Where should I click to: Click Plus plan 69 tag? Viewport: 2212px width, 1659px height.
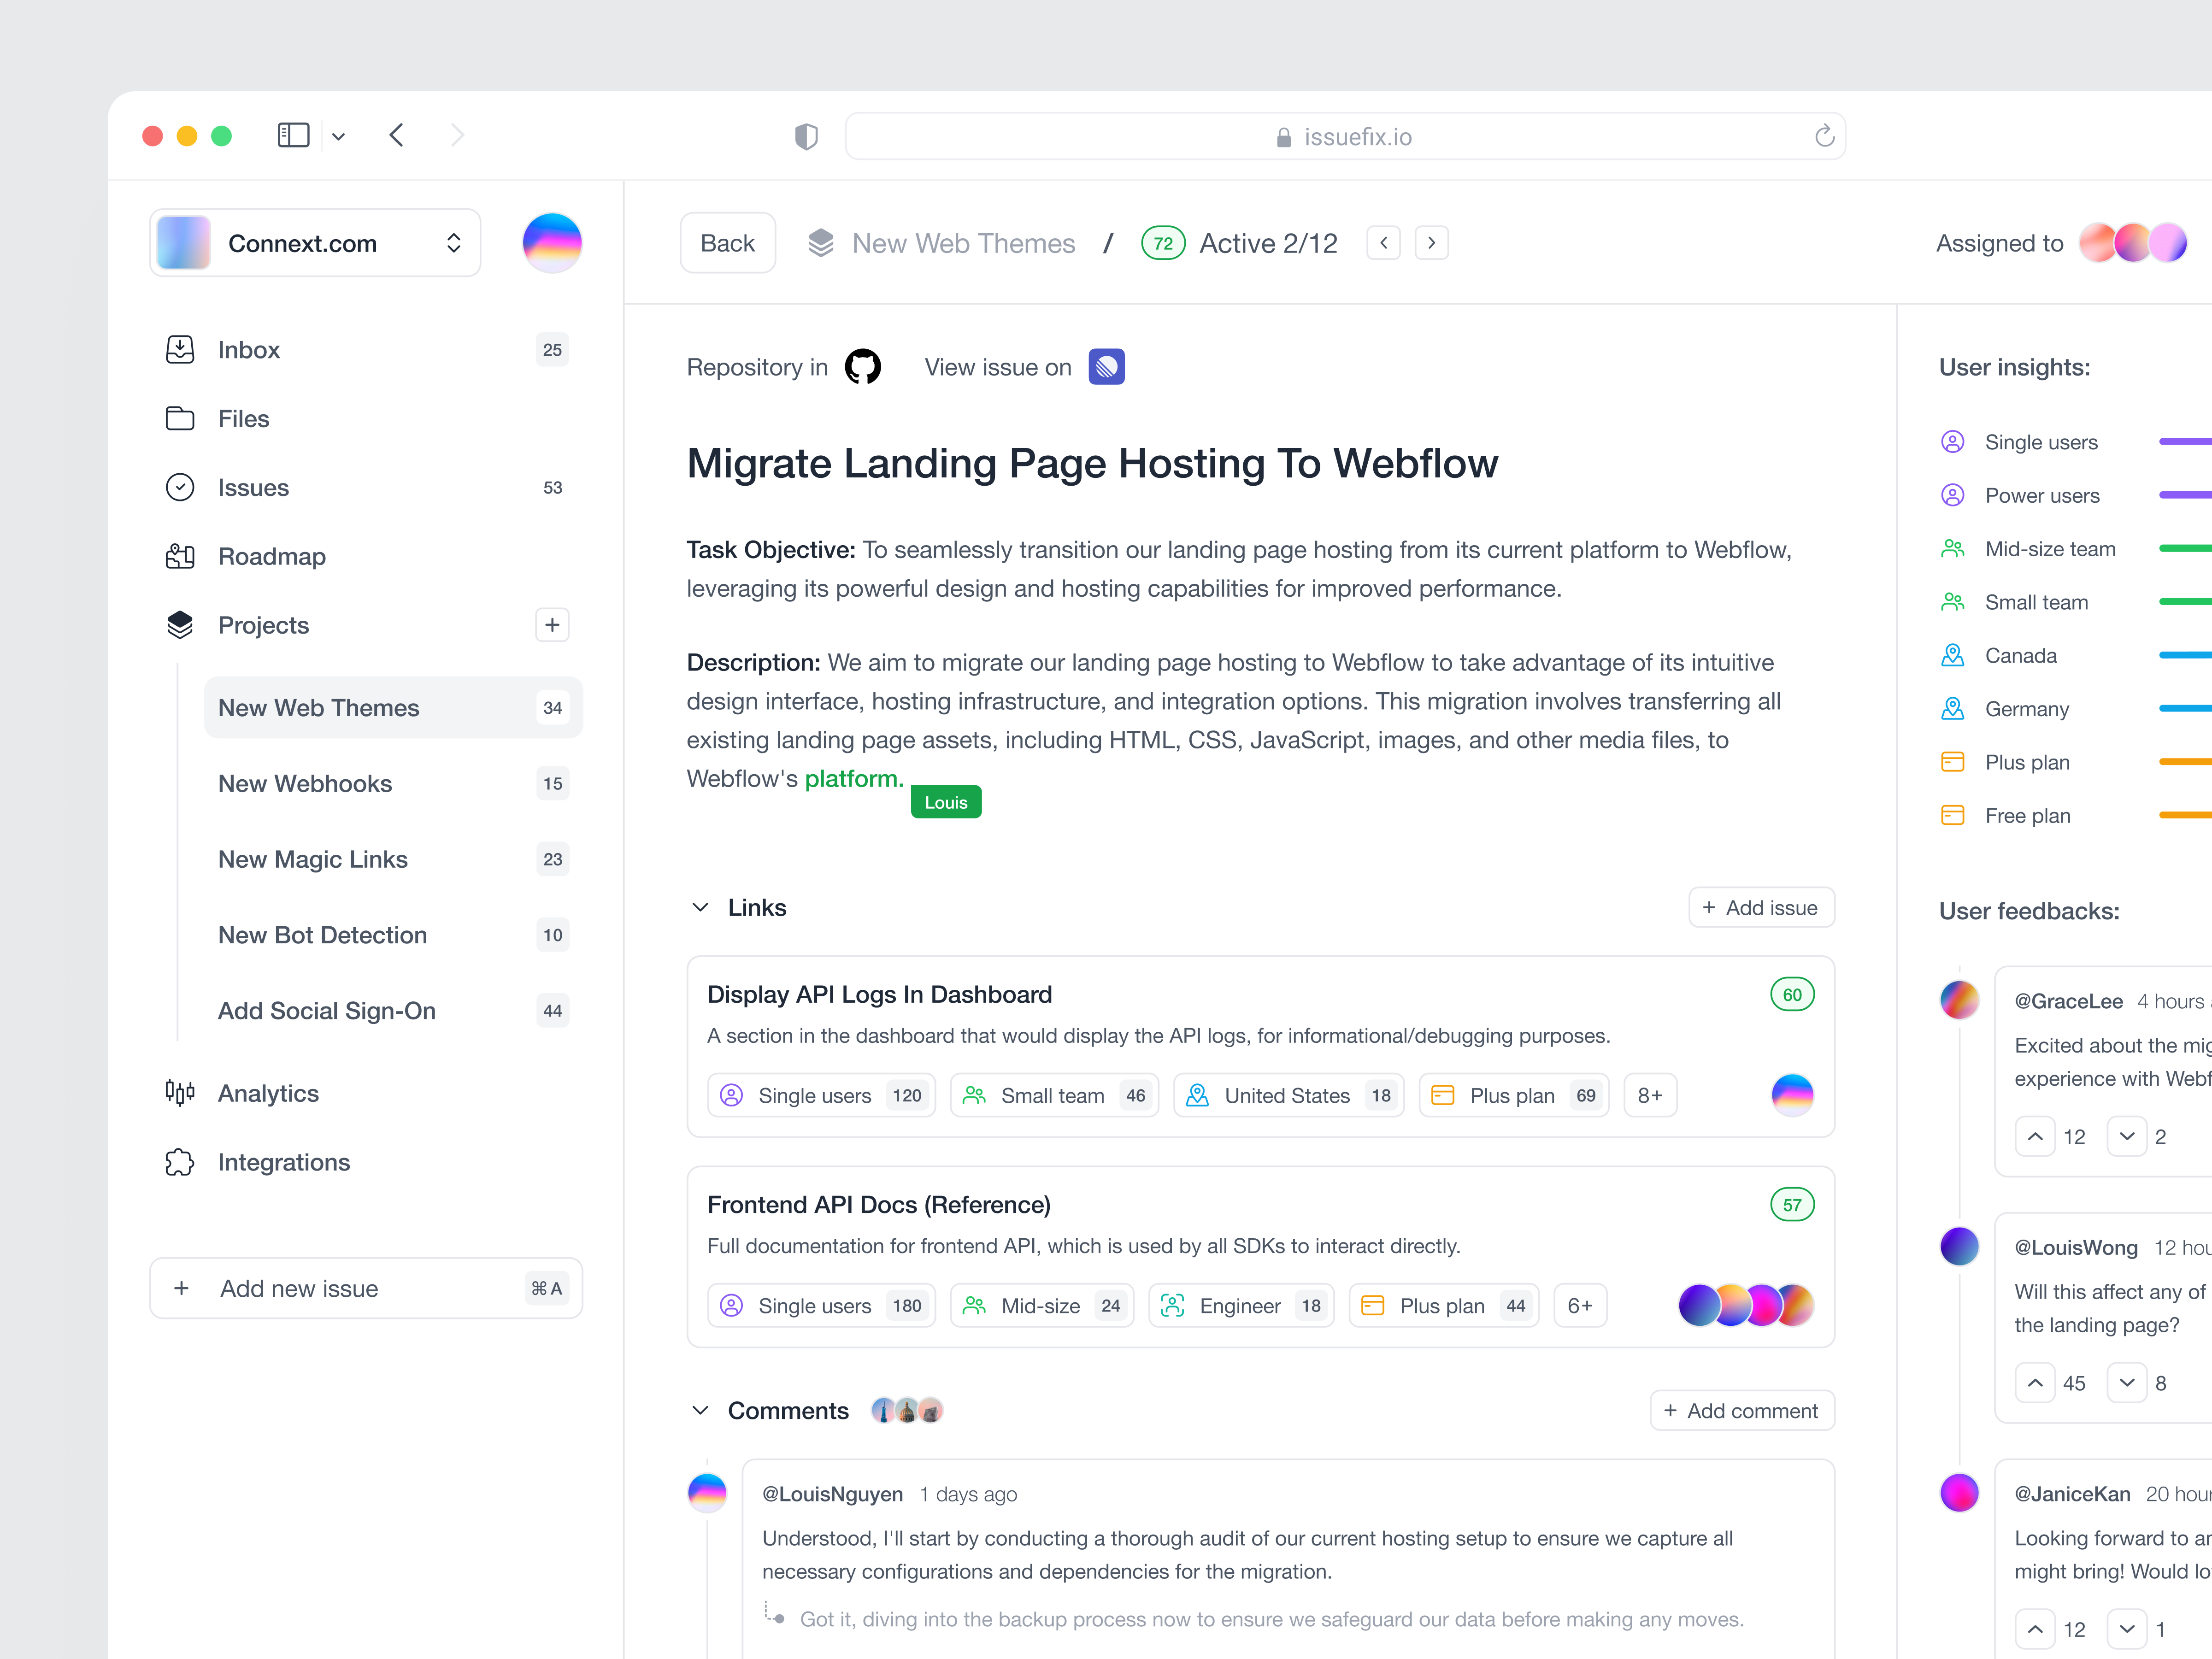click(x=1514, y=1095)
